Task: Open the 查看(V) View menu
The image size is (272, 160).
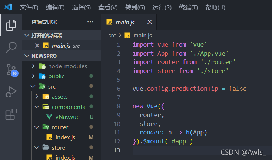Action: coord(108,7)
